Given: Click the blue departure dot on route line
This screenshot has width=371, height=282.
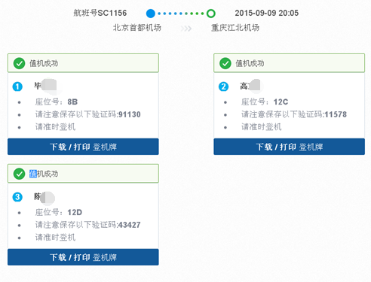Looking at the screenshot, I should (x=151, y=14).
